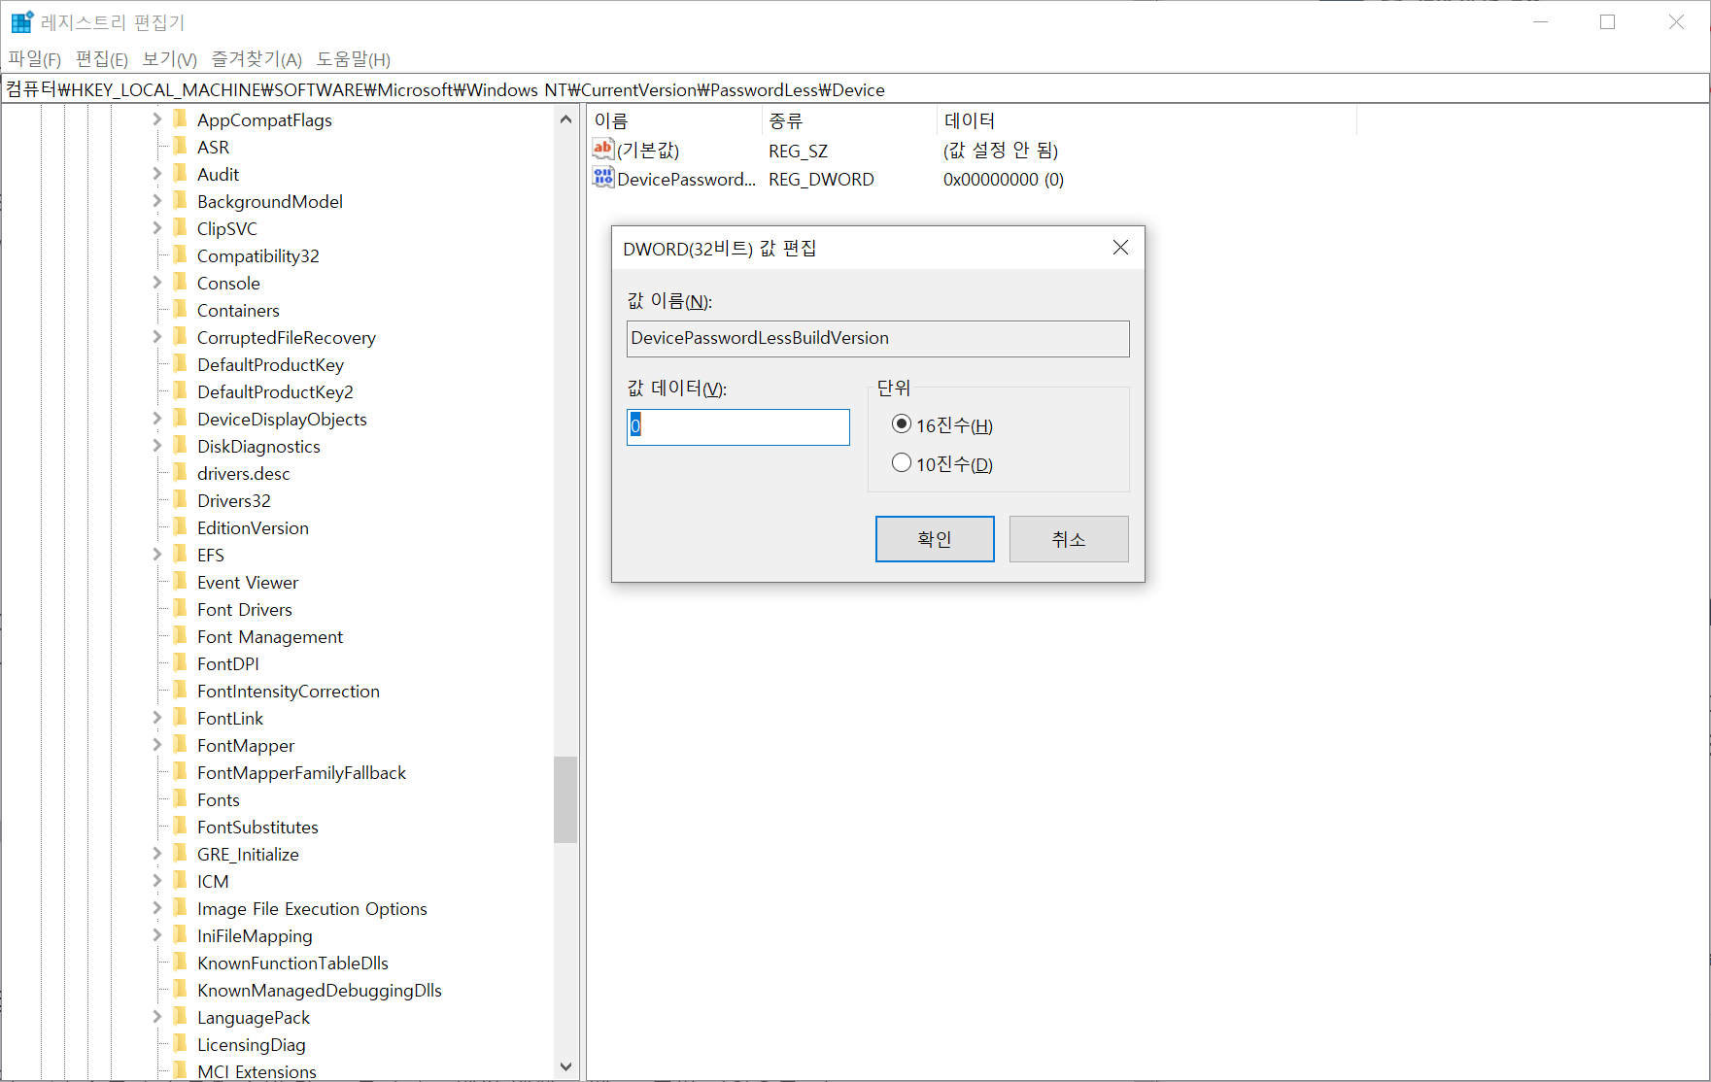
Task: Click the DiskDiagnostics folder icon
Action: pos(180,446)
